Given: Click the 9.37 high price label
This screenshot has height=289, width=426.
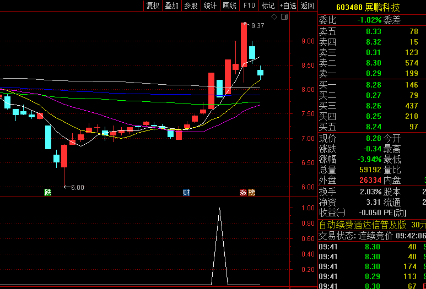Looking at the screenshot, I should click(257, 26).
